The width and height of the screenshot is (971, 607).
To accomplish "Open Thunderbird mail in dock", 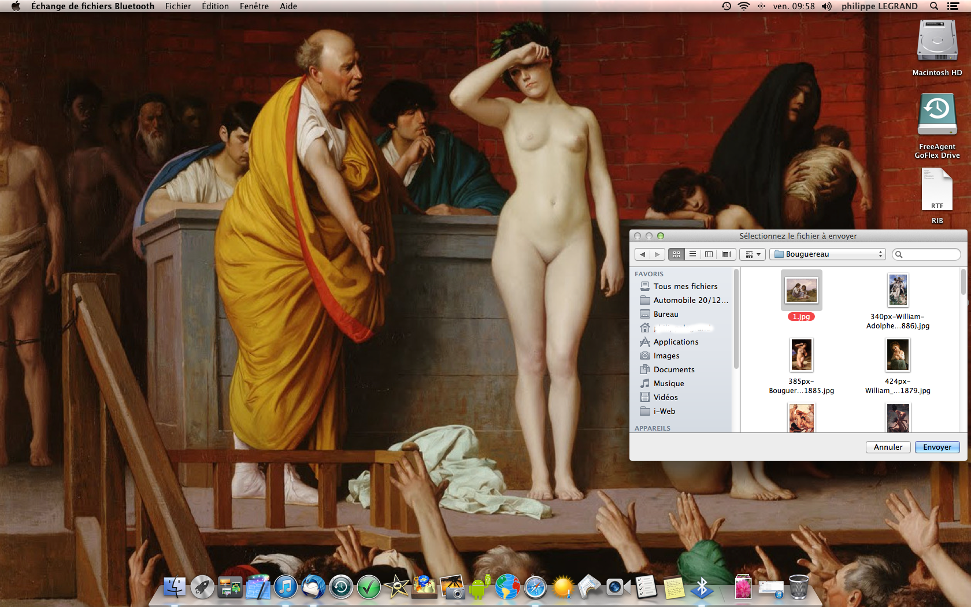I will [x=313, y=587].
